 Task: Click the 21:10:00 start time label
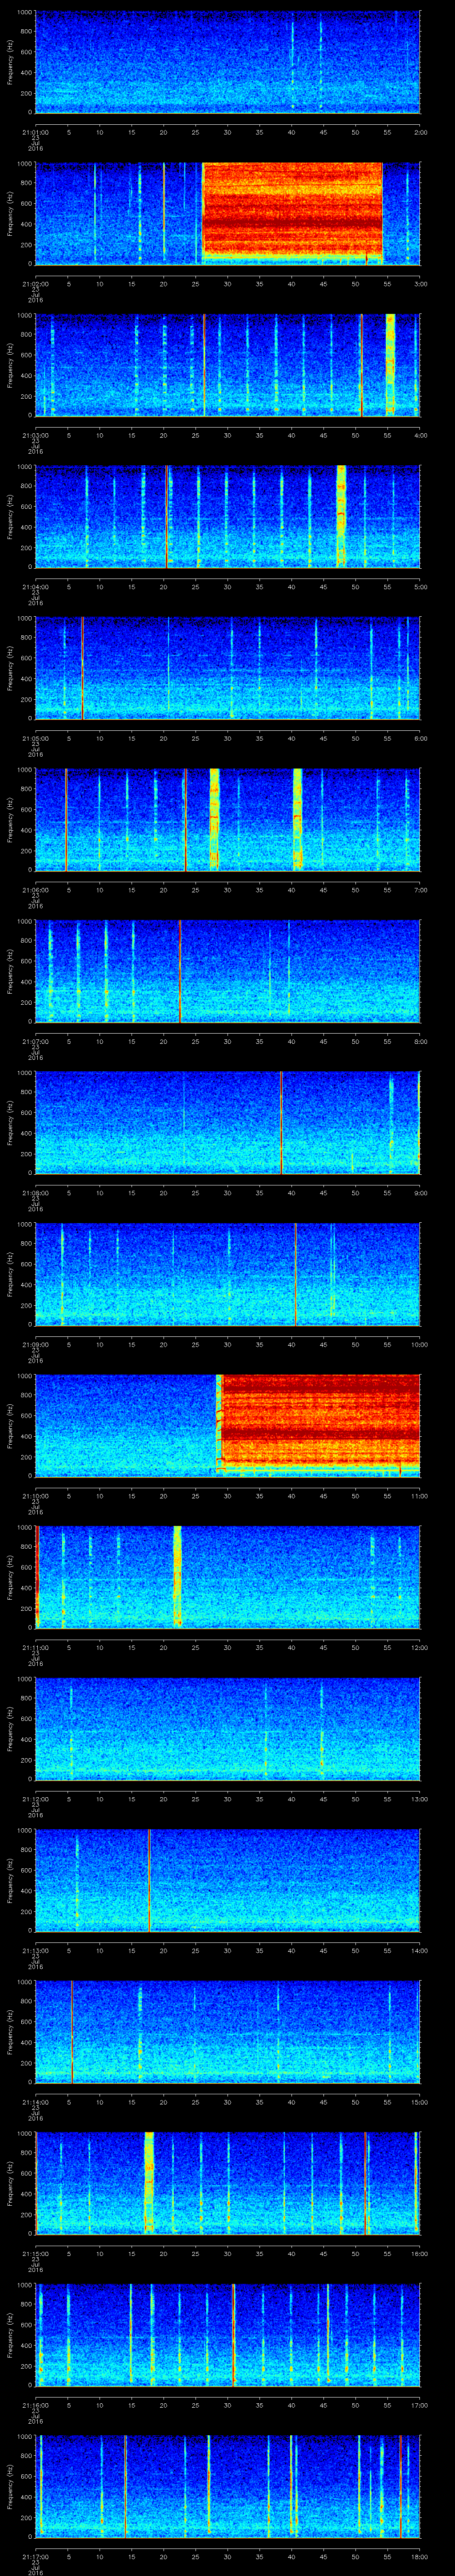pyautogui.click(x=35, y=1496)
